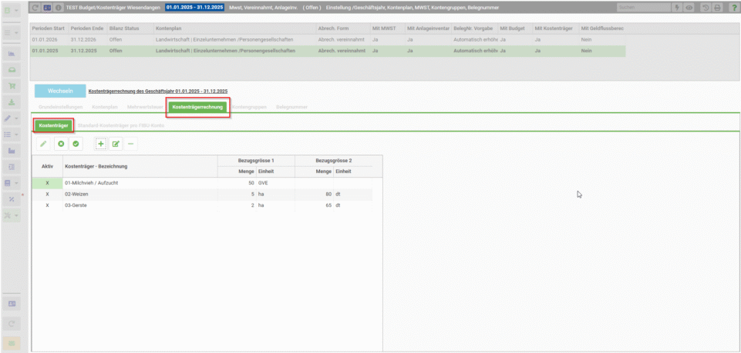Expand the pencil dropdown arrow in sidebar

[x=16, y=118]
